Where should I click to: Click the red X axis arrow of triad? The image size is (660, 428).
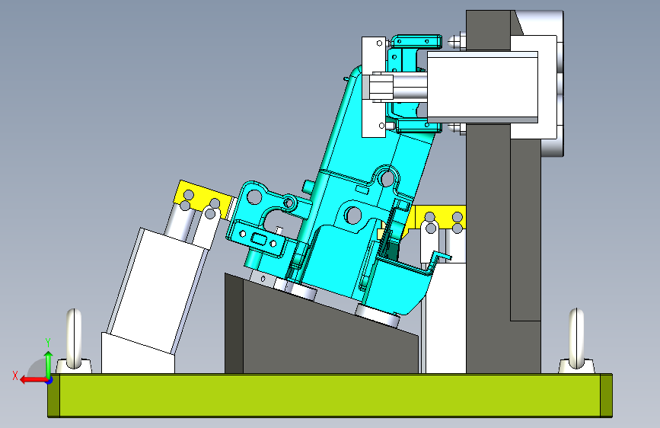coord(33,380)
